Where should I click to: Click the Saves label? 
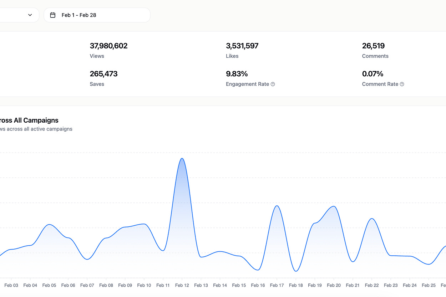point(97,84)
